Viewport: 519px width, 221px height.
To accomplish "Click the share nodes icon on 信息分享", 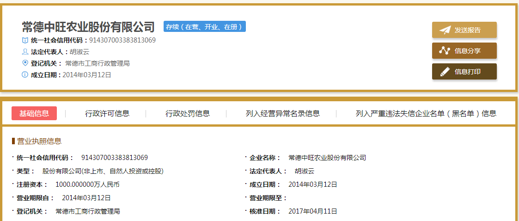I will (x=445, y=51).
